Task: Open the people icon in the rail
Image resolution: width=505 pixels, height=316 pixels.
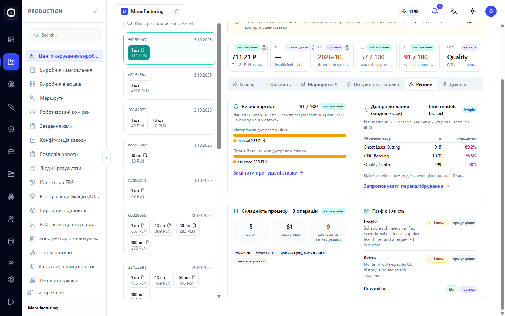Action: point(11,219)
